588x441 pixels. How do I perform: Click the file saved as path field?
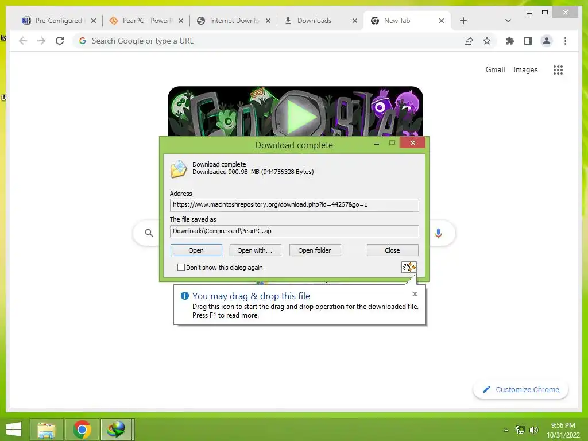(x=295, y=231)
